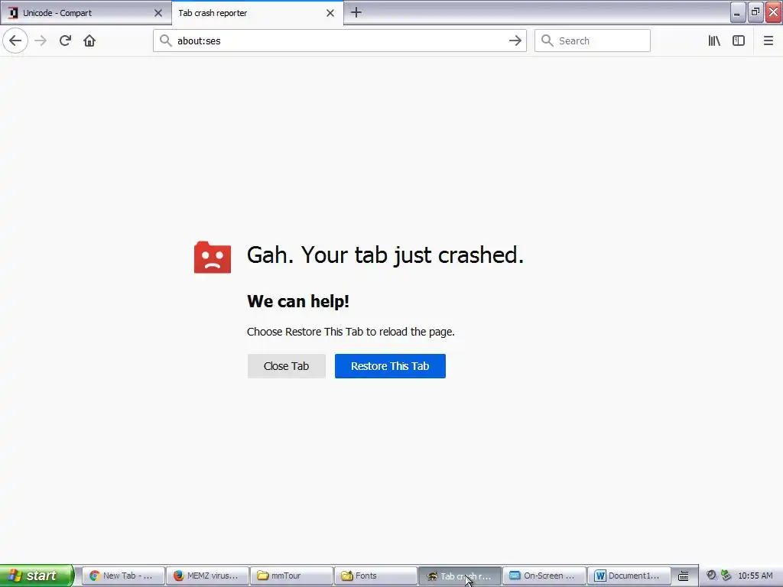Click the Close Tab button

[x=287, y=366]
